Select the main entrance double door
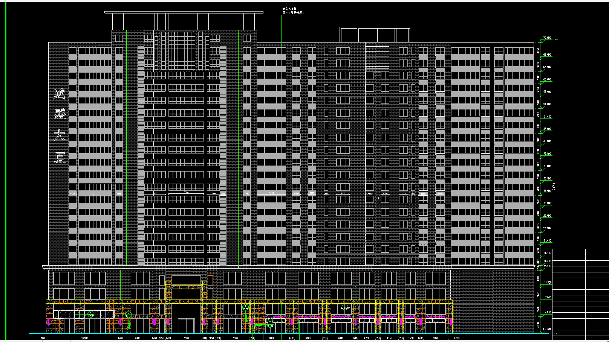 point(186,326)
